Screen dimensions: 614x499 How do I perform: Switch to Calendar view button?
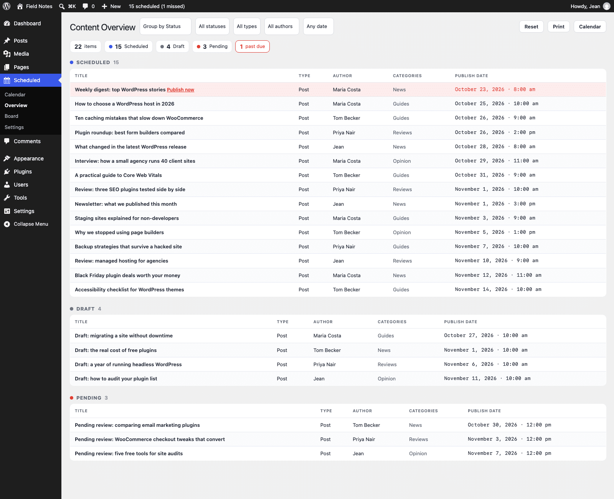pos(590,26)
